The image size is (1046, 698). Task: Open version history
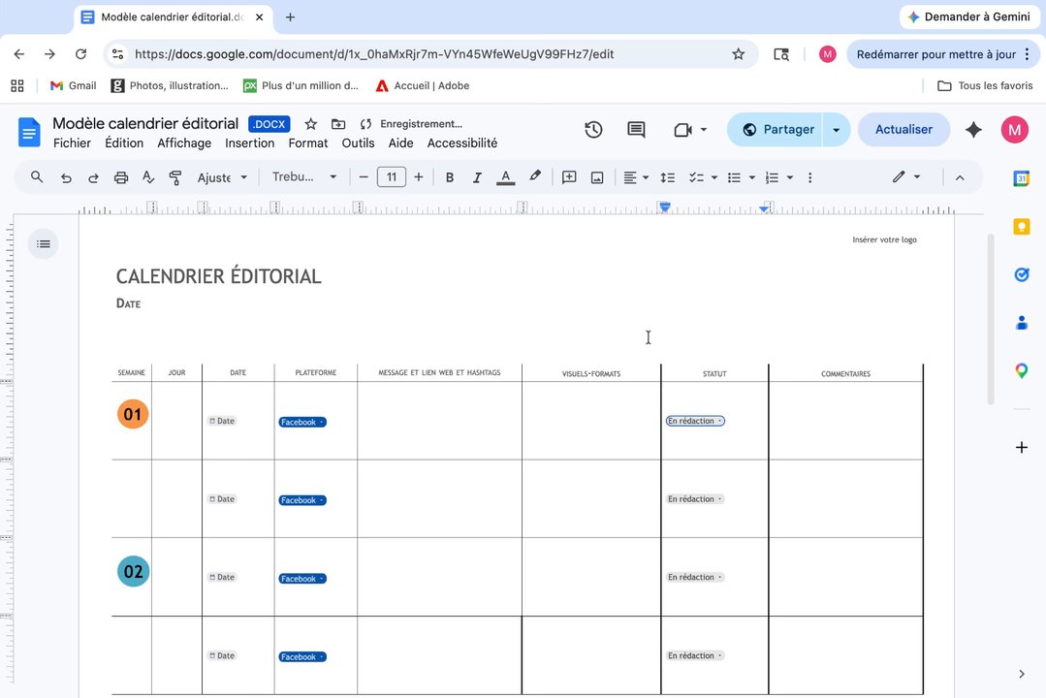click(x=593, y=130)
